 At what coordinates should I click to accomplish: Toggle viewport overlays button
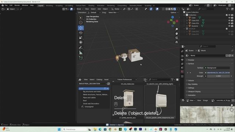click(157, 9)
